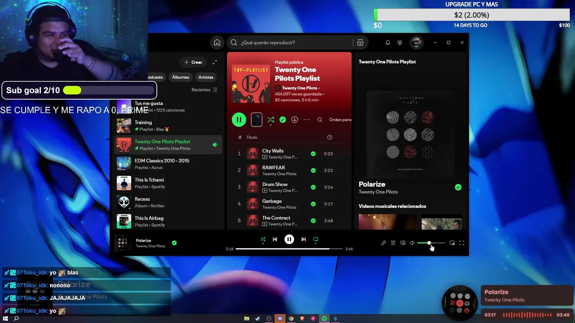The width and height of the screenshot is (575, 323).
Task: Open File Explorer from the taskbar
Action: 247,319
